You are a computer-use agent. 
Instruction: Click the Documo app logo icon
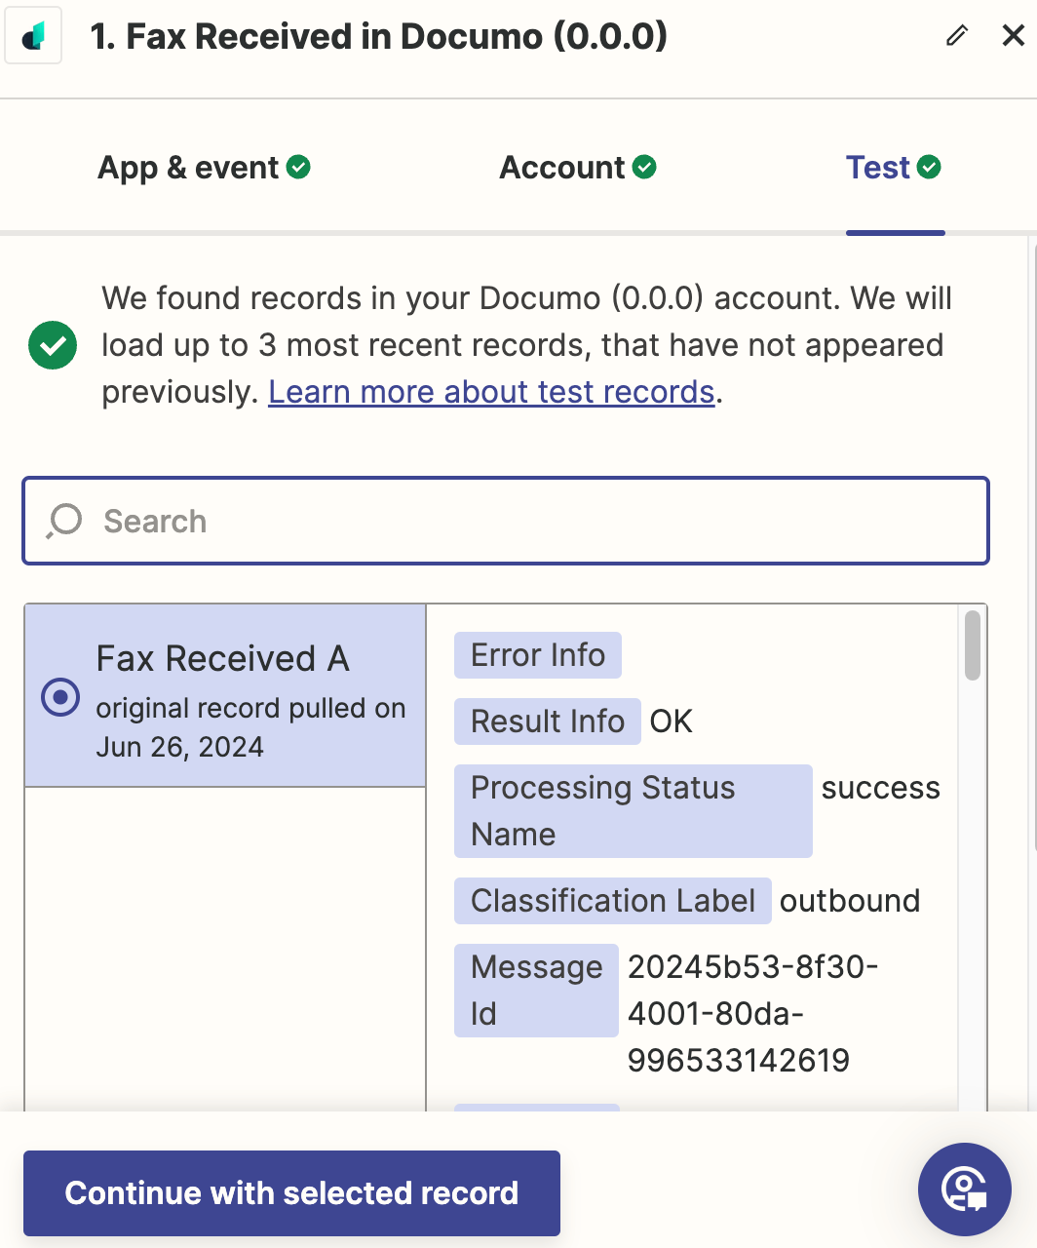pyautogui.click(x=33, y=36)
